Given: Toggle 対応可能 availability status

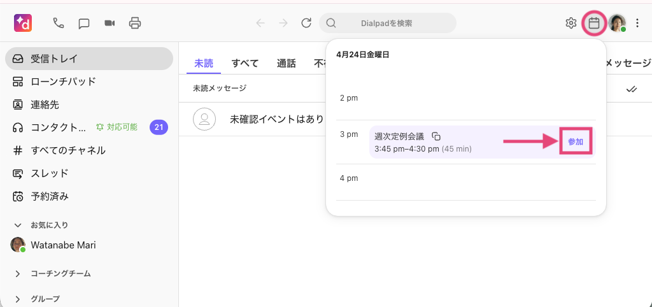Looking at the screenshot, I should 117,127.
